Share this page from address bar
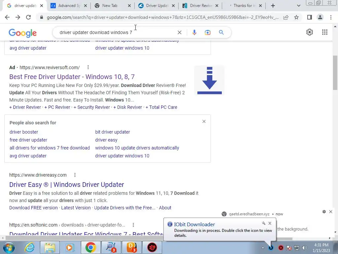The image size is (338, 254). (x=286, y=17)
